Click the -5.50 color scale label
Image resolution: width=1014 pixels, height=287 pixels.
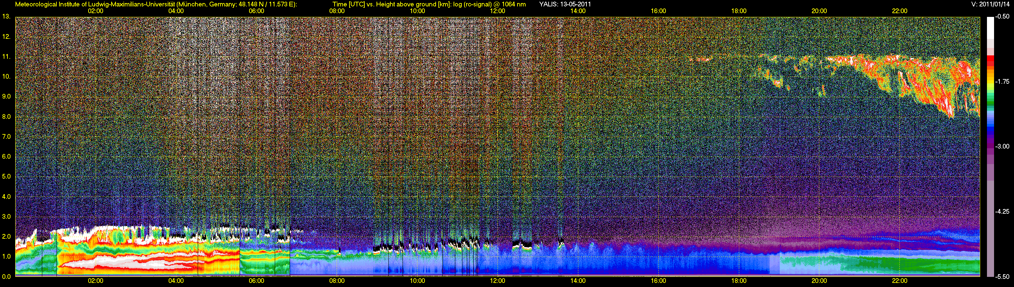click(1002, 277)
